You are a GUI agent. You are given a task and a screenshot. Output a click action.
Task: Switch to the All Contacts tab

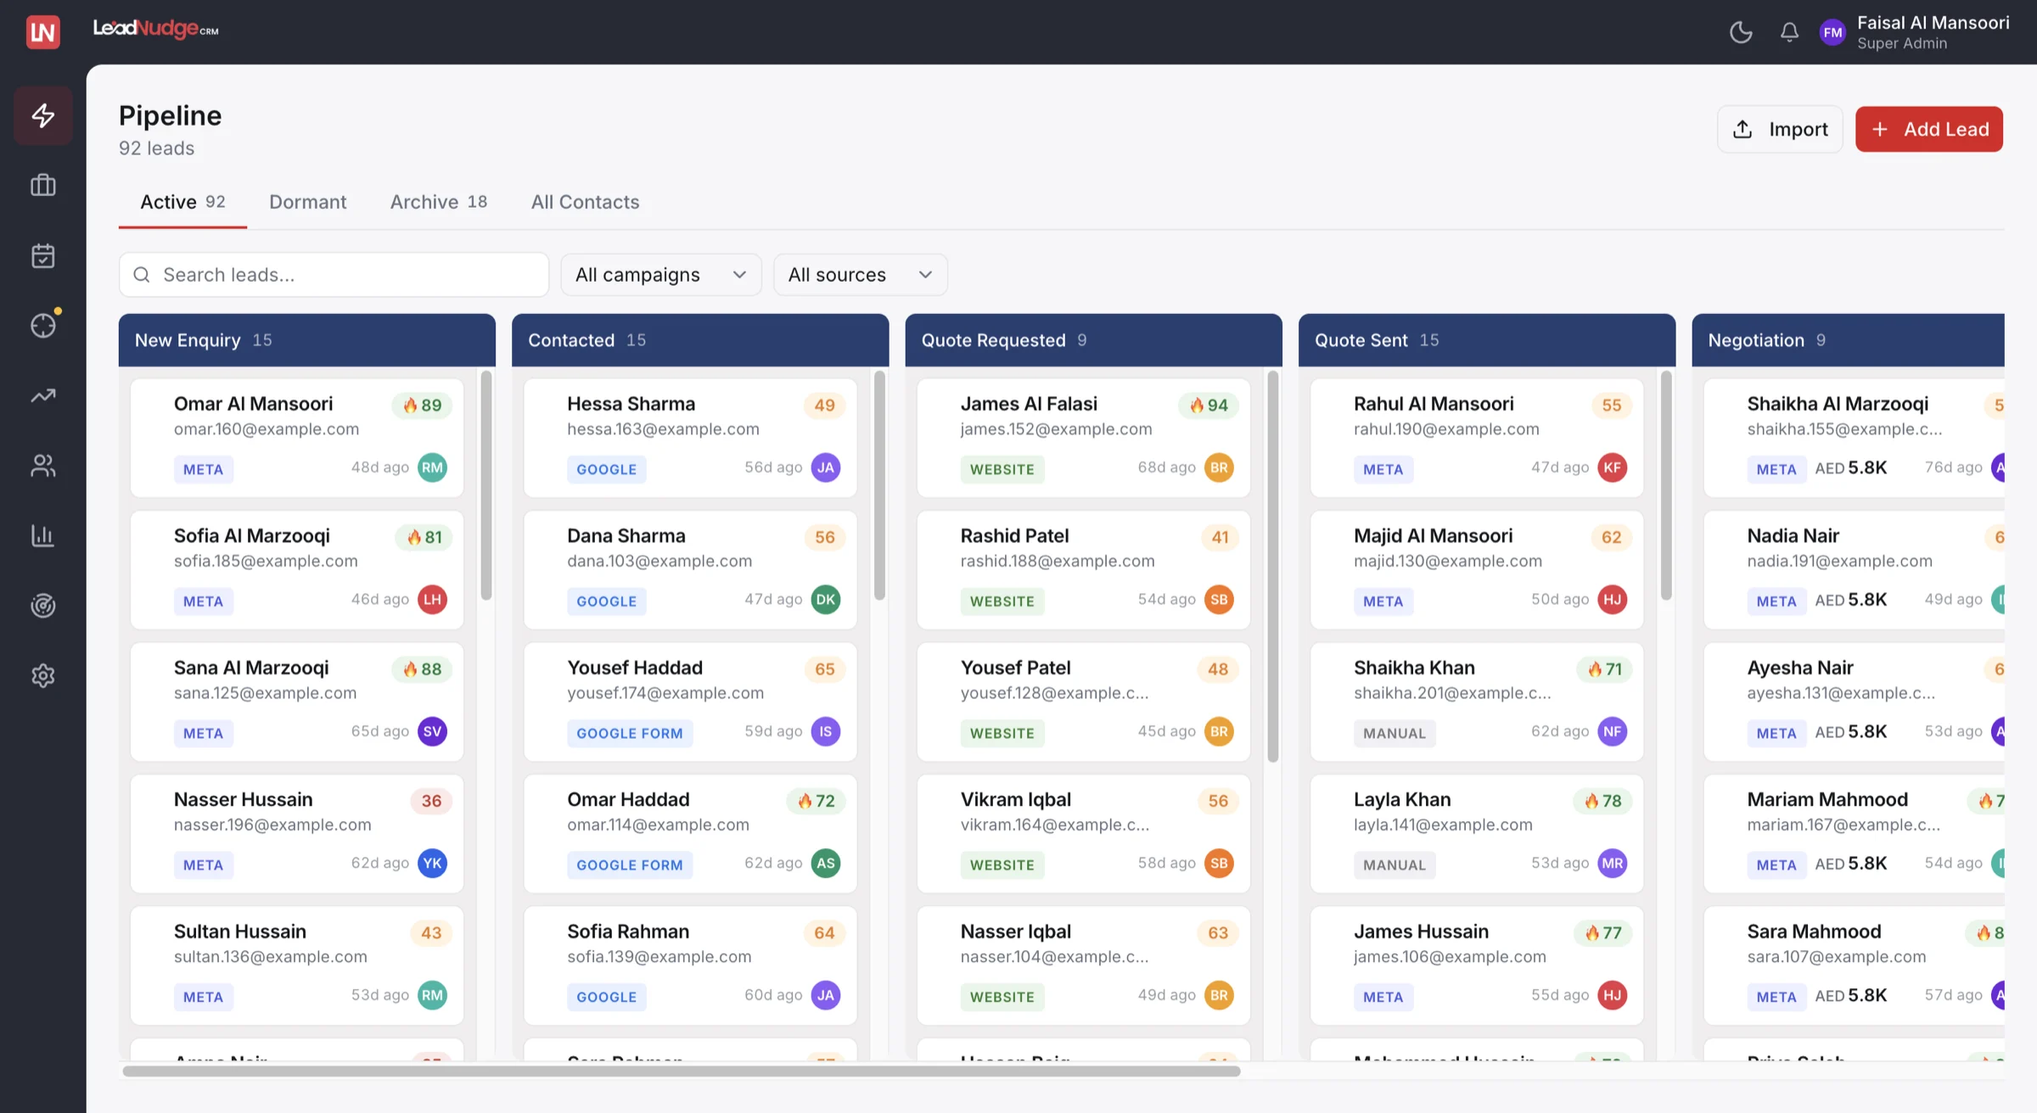click(x=586, y=202)
